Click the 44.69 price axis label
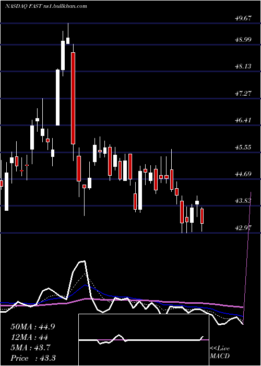 click(244, 174)
